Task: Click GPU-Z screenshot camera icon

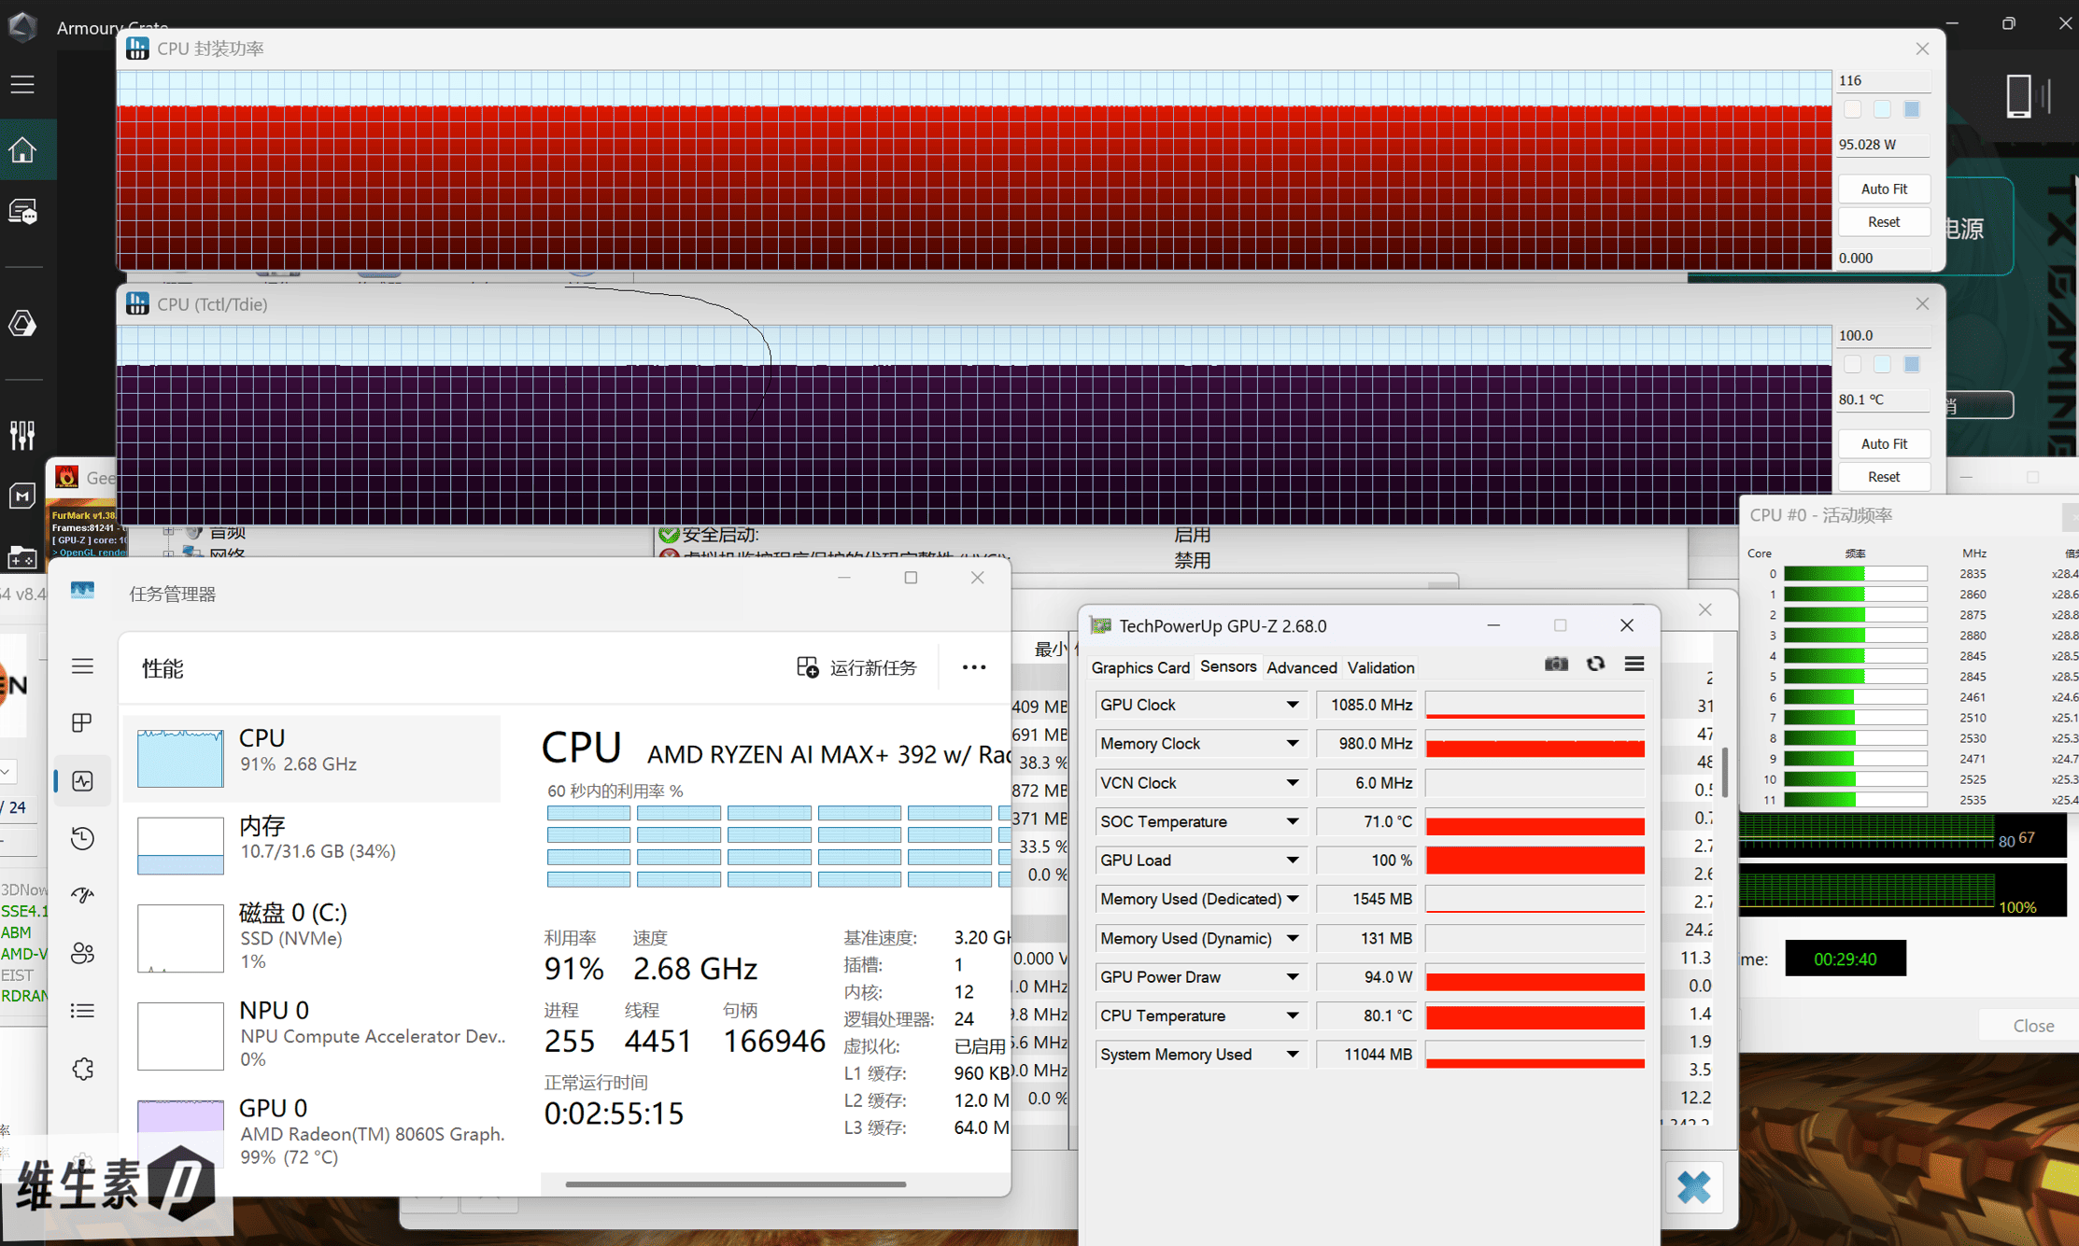Action: [x=1556, y=665]
